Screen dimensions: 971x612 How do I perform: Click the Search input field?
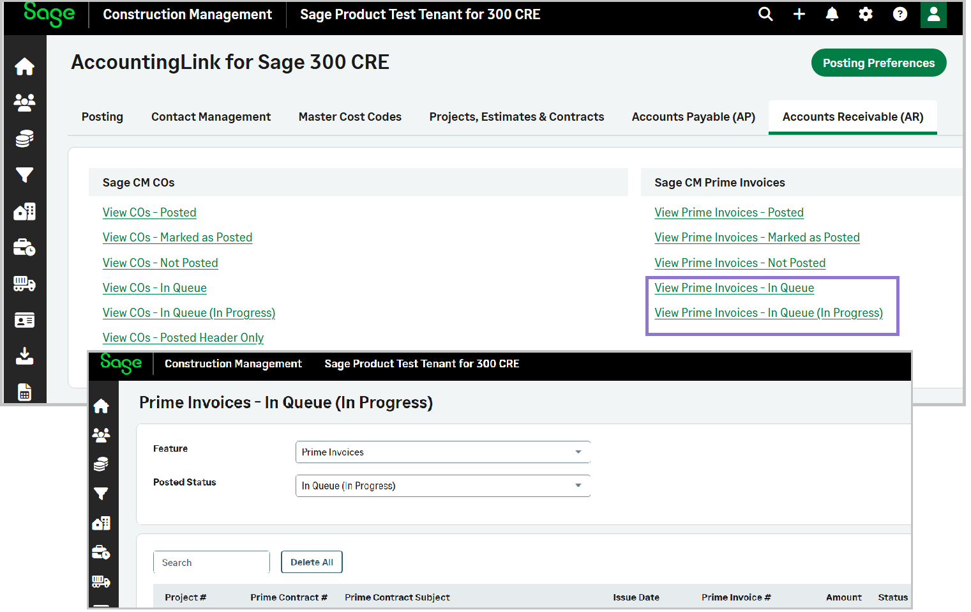[x=211, y=563]
